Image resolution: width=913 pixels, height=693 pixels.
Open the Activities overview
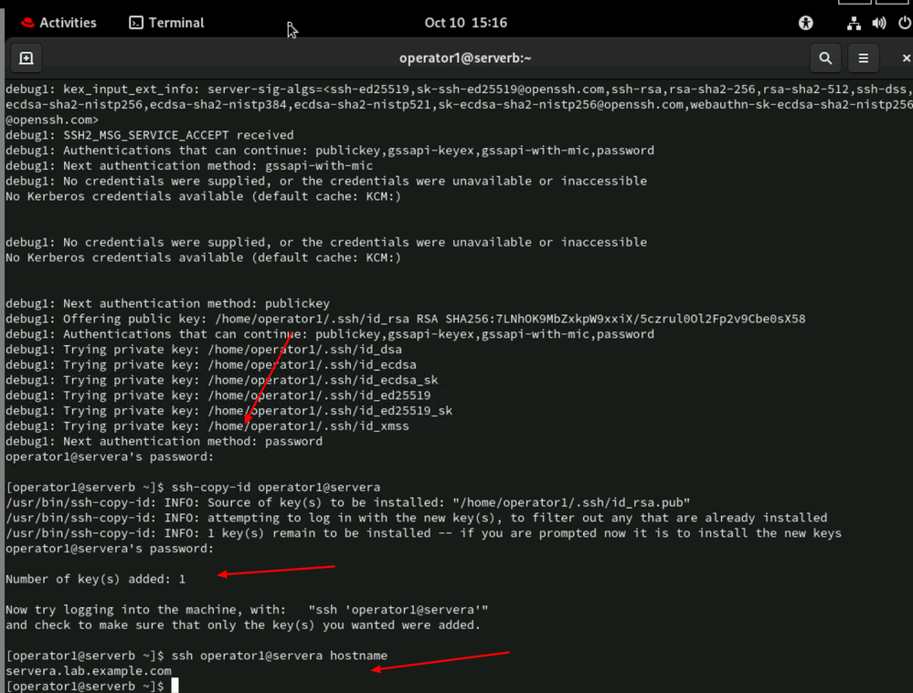(68, 23)
